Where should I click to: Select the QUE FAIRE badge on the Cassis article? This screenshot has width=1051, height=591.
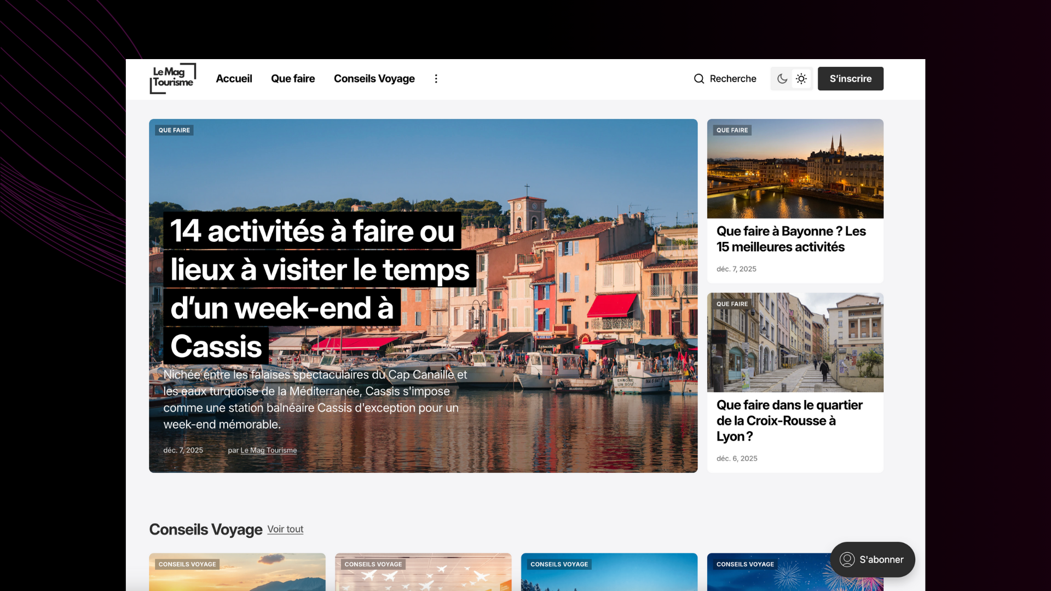[174, 130]
